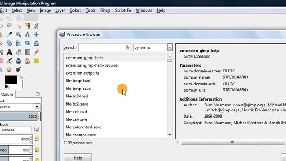Select the Dodge/Burn tool
The width and height of the screenshot is (286, 161).
(x=18, y=70)
